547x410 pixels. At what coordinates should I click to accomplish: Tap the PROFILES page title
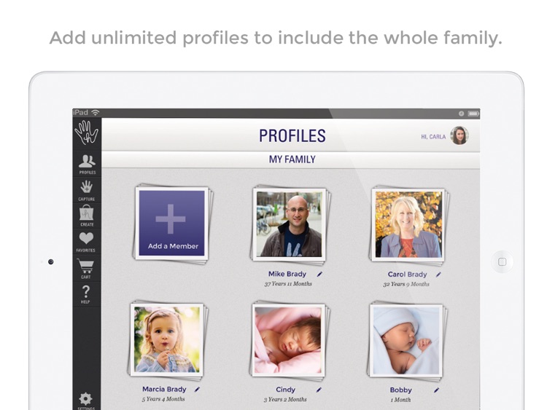[292, 136]
